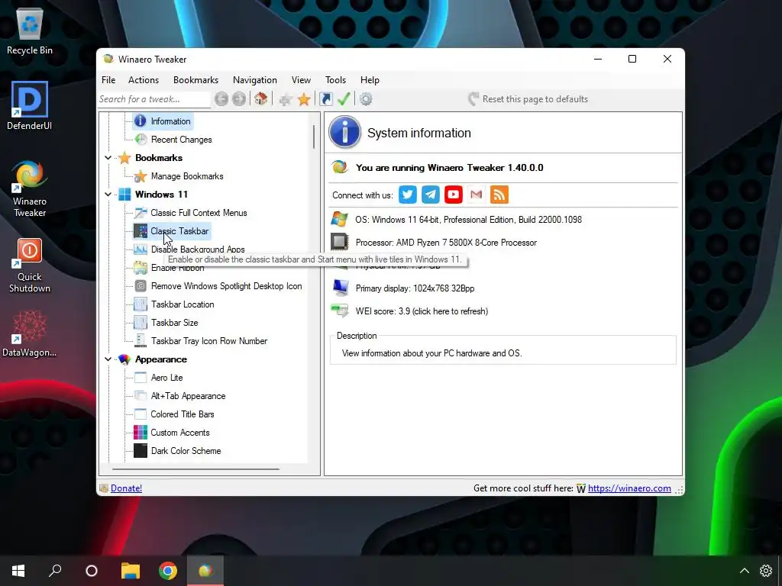Collapse the Bookmarks tree section

tap(108, 158)
